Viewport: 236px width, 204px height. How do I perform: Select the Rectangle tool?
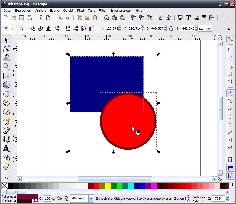pos(6,76)
